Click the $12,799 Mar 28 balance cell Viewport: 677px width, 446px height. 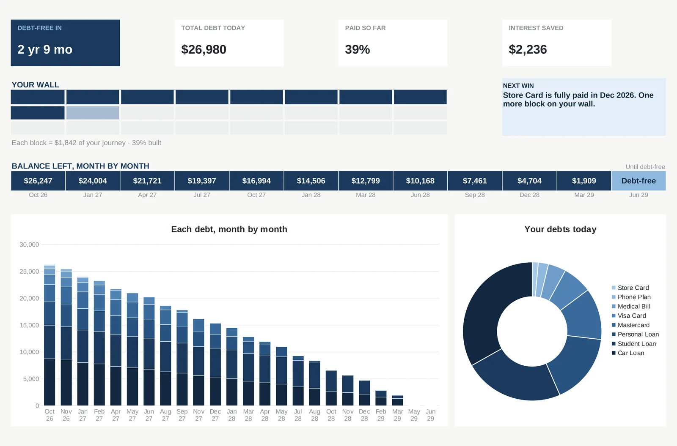366,181
